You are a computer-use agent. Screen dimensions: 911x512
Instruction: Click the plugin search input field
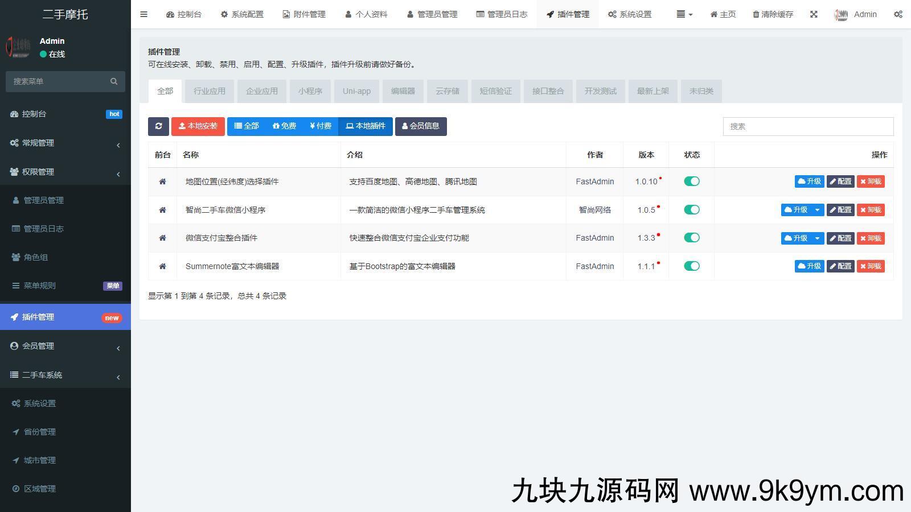(x=807, y=126)
